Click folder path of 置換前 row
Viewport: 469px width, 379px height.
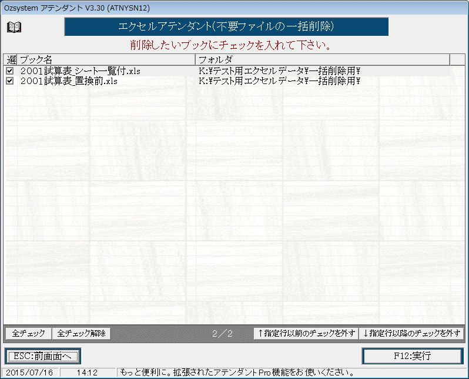click(279, 81)
